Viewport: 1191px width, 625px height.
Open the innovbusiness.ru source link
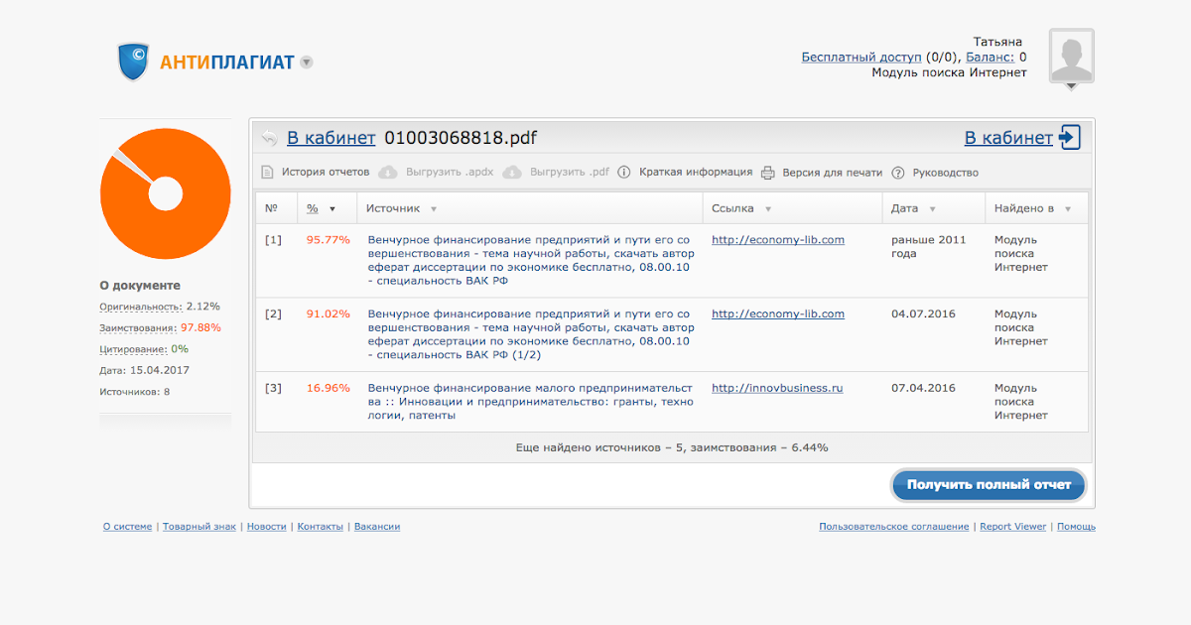[x=777, y=388]
